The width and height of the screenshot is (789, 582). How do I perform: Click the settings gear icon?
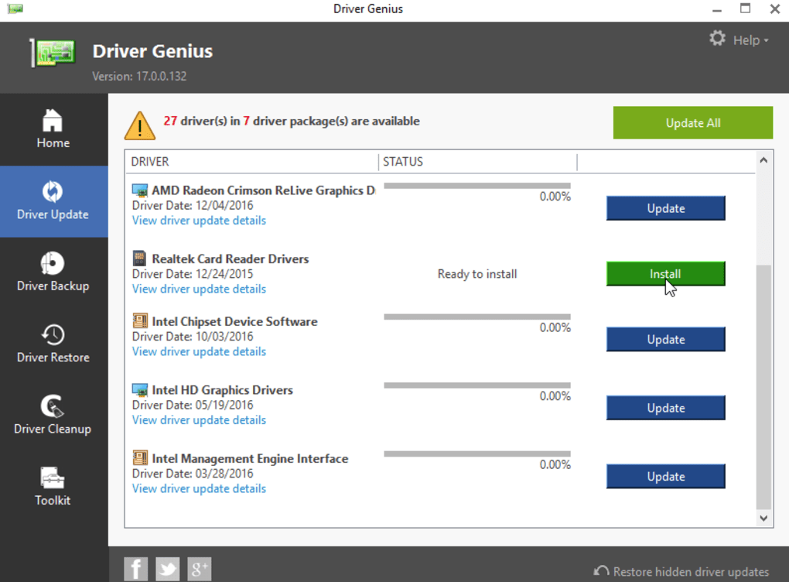[x=718, y=38]
